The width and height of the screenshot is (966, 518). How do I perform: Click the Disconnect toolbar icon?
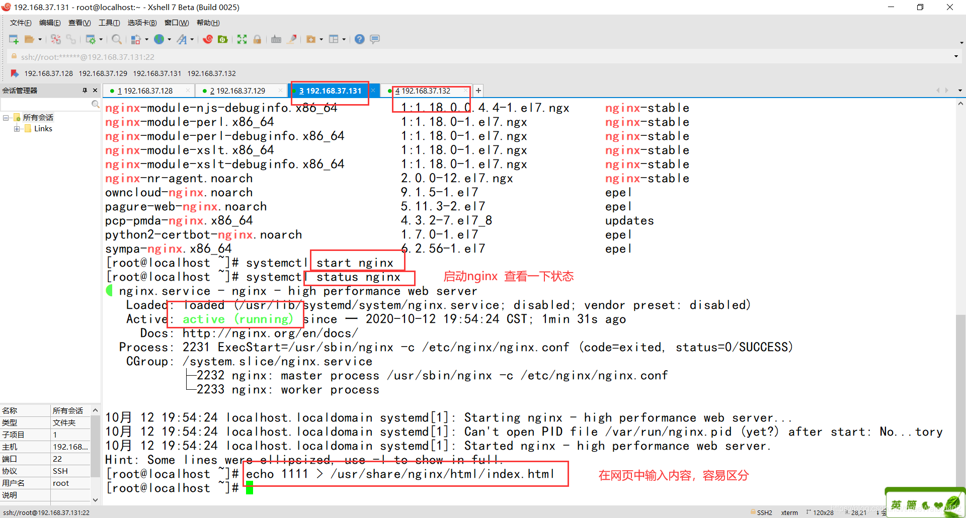(56, 39)
